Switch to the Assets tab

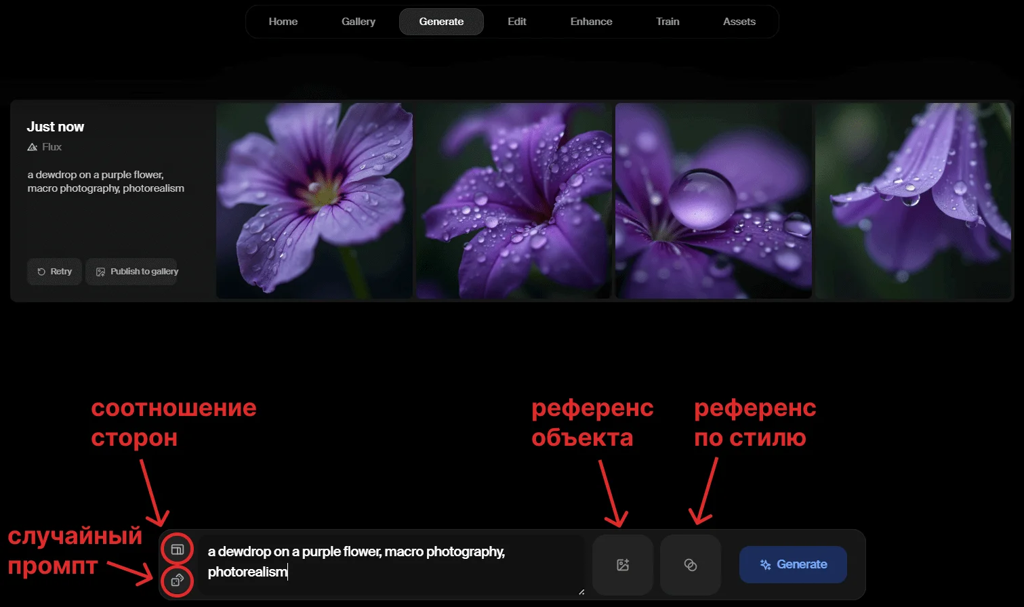coord(739,21)
